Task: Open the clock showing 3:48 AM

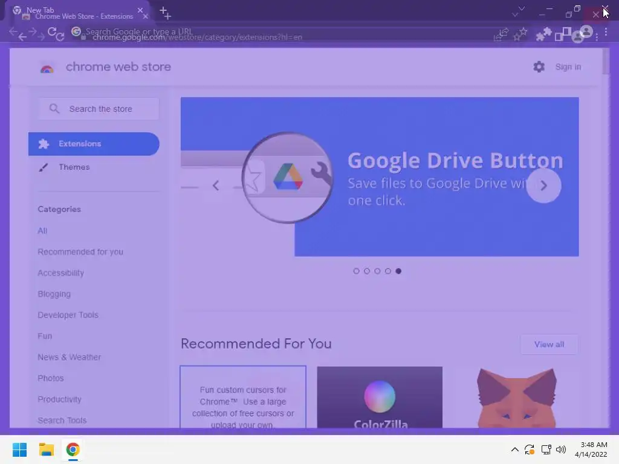Action: tap(591, 449)
